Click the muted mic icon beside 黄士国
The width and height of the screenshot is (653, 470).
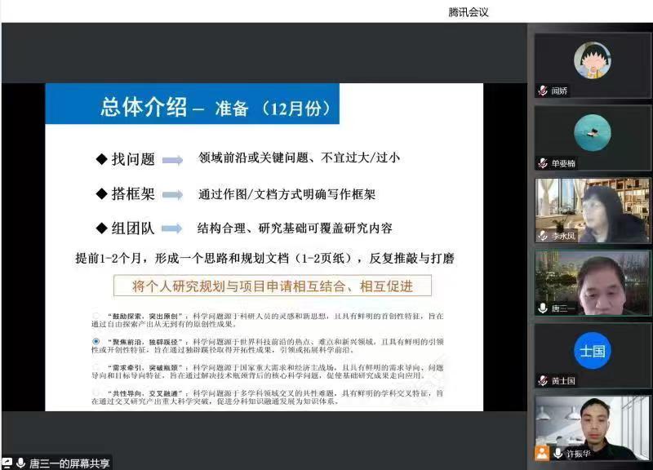(x=543, y=380)
